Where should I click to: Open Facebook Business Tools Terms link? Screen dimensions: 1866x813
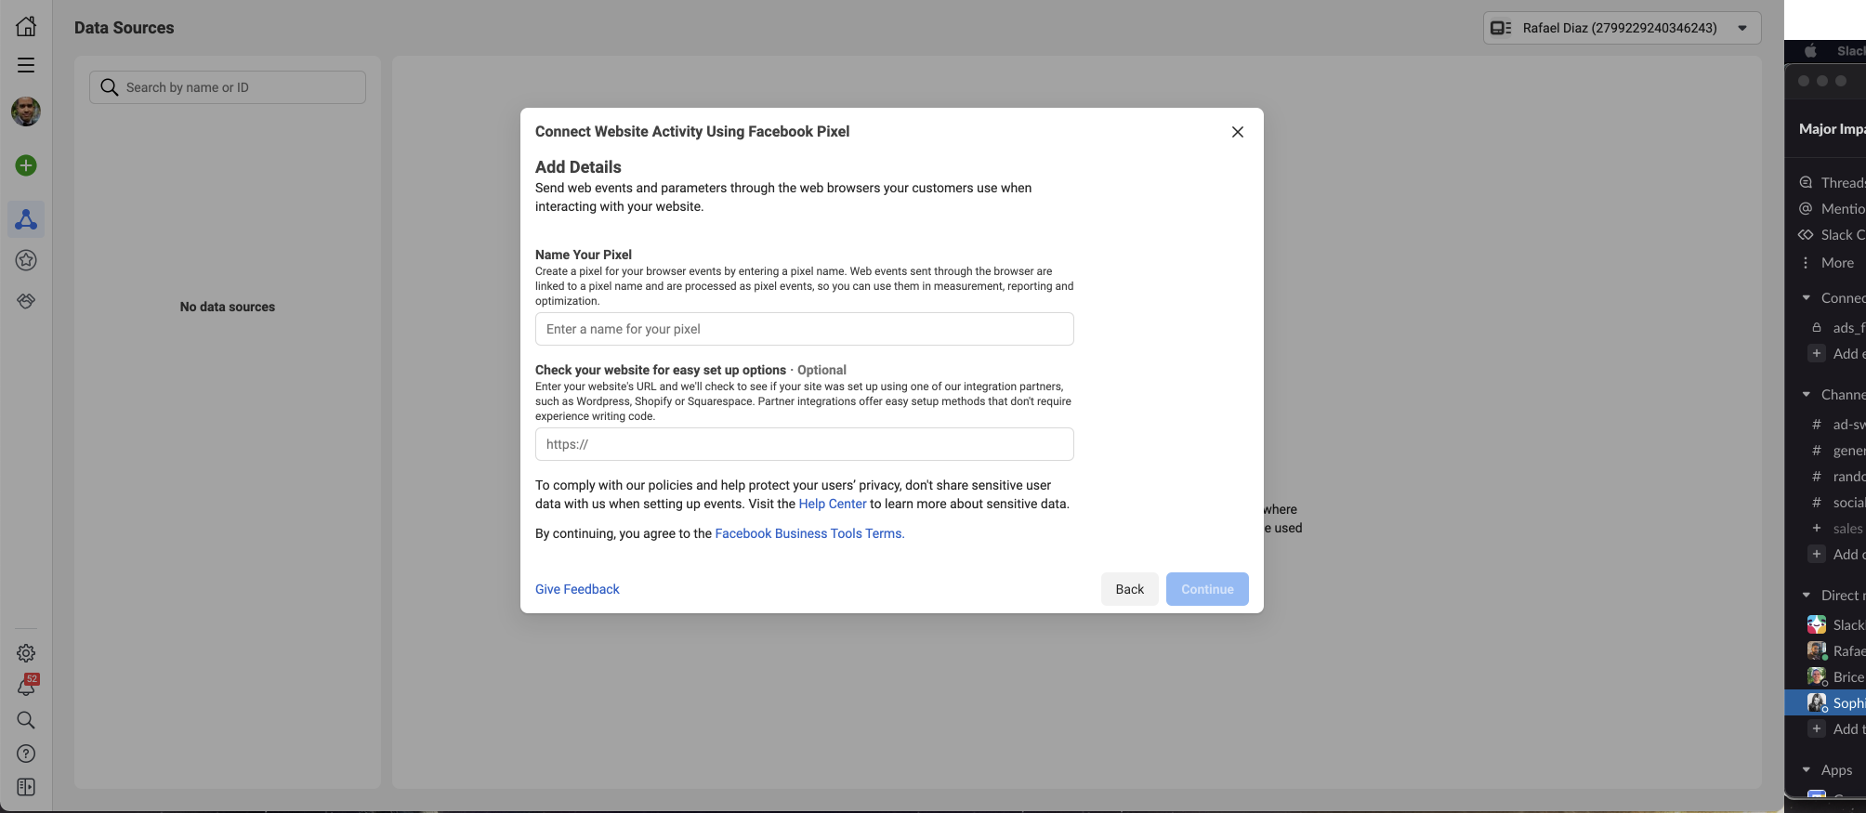point(809,533)
